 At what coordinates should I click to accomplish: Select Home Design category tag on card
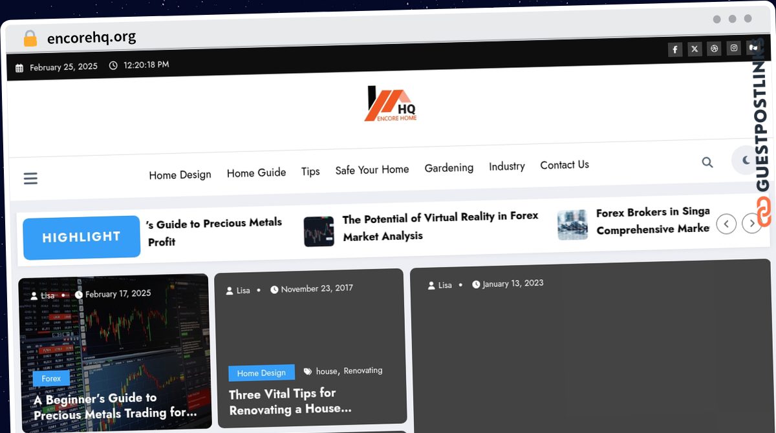[261, 373]
